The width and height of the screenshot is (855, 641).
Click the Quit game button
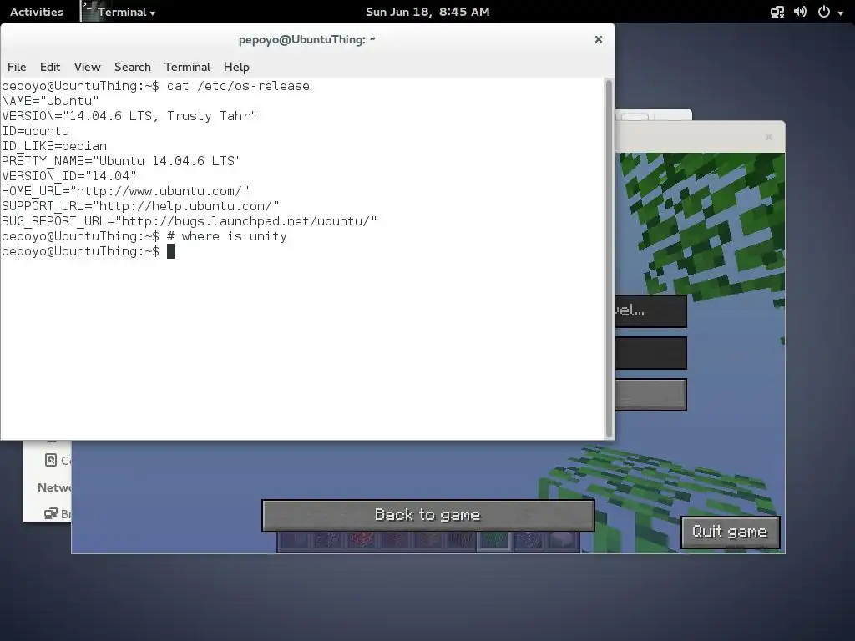click(730, 532)
